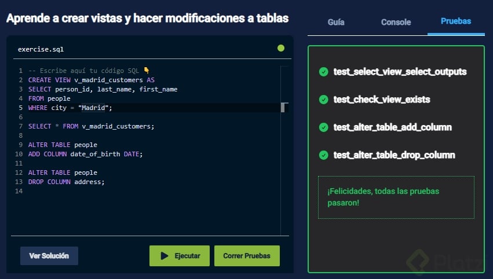Click the Felicidades success message box
The image size is (493, 279).
coord(396,197)
